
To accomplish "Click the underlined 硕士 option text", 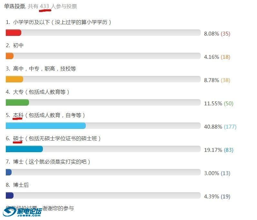I will pos(18,139).
